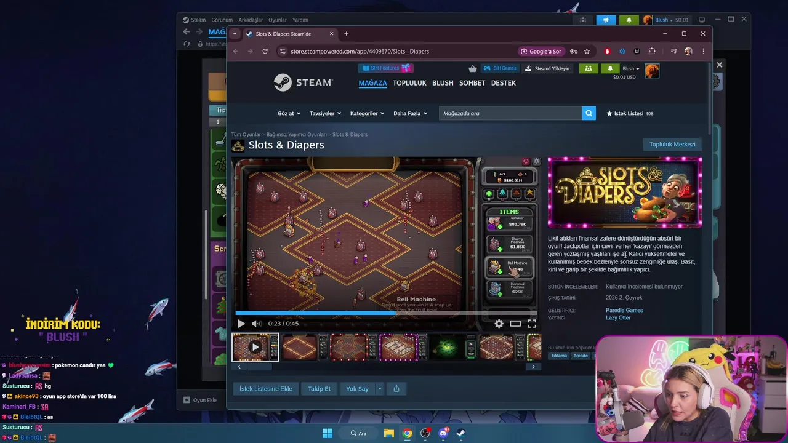Enter fullscreen on the trailer video
Viewport: 788px width, 443px height.
(532, 324)
